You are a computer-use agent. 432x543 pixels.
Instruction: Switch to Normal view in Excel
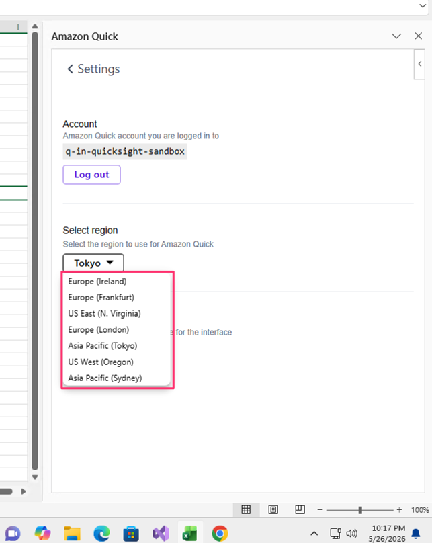[246, 510]
